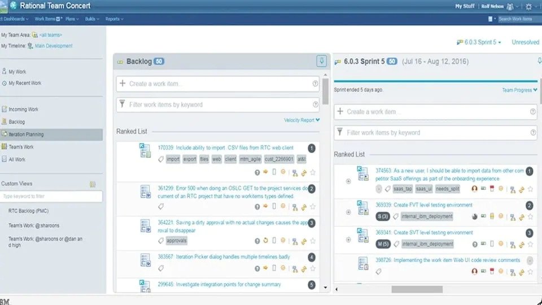Click Create a work item in Backlog
The height and width of the screenshot is (305, 542).
[x=217, y=84]
